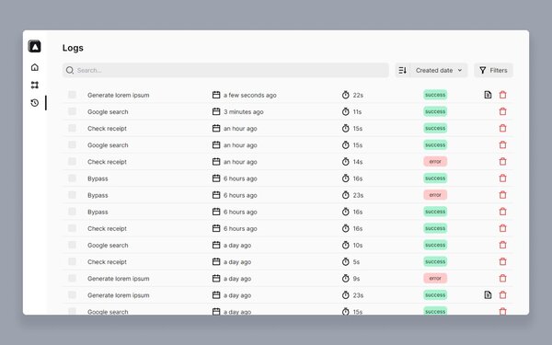Click the '5s' duration value
Viewport: 552px width, 345px height.
point(356,262)
